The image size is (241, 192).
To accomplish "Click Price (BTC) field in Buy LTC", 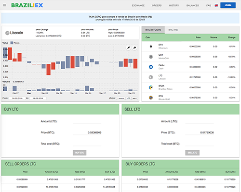I will [x=87, y=132].
